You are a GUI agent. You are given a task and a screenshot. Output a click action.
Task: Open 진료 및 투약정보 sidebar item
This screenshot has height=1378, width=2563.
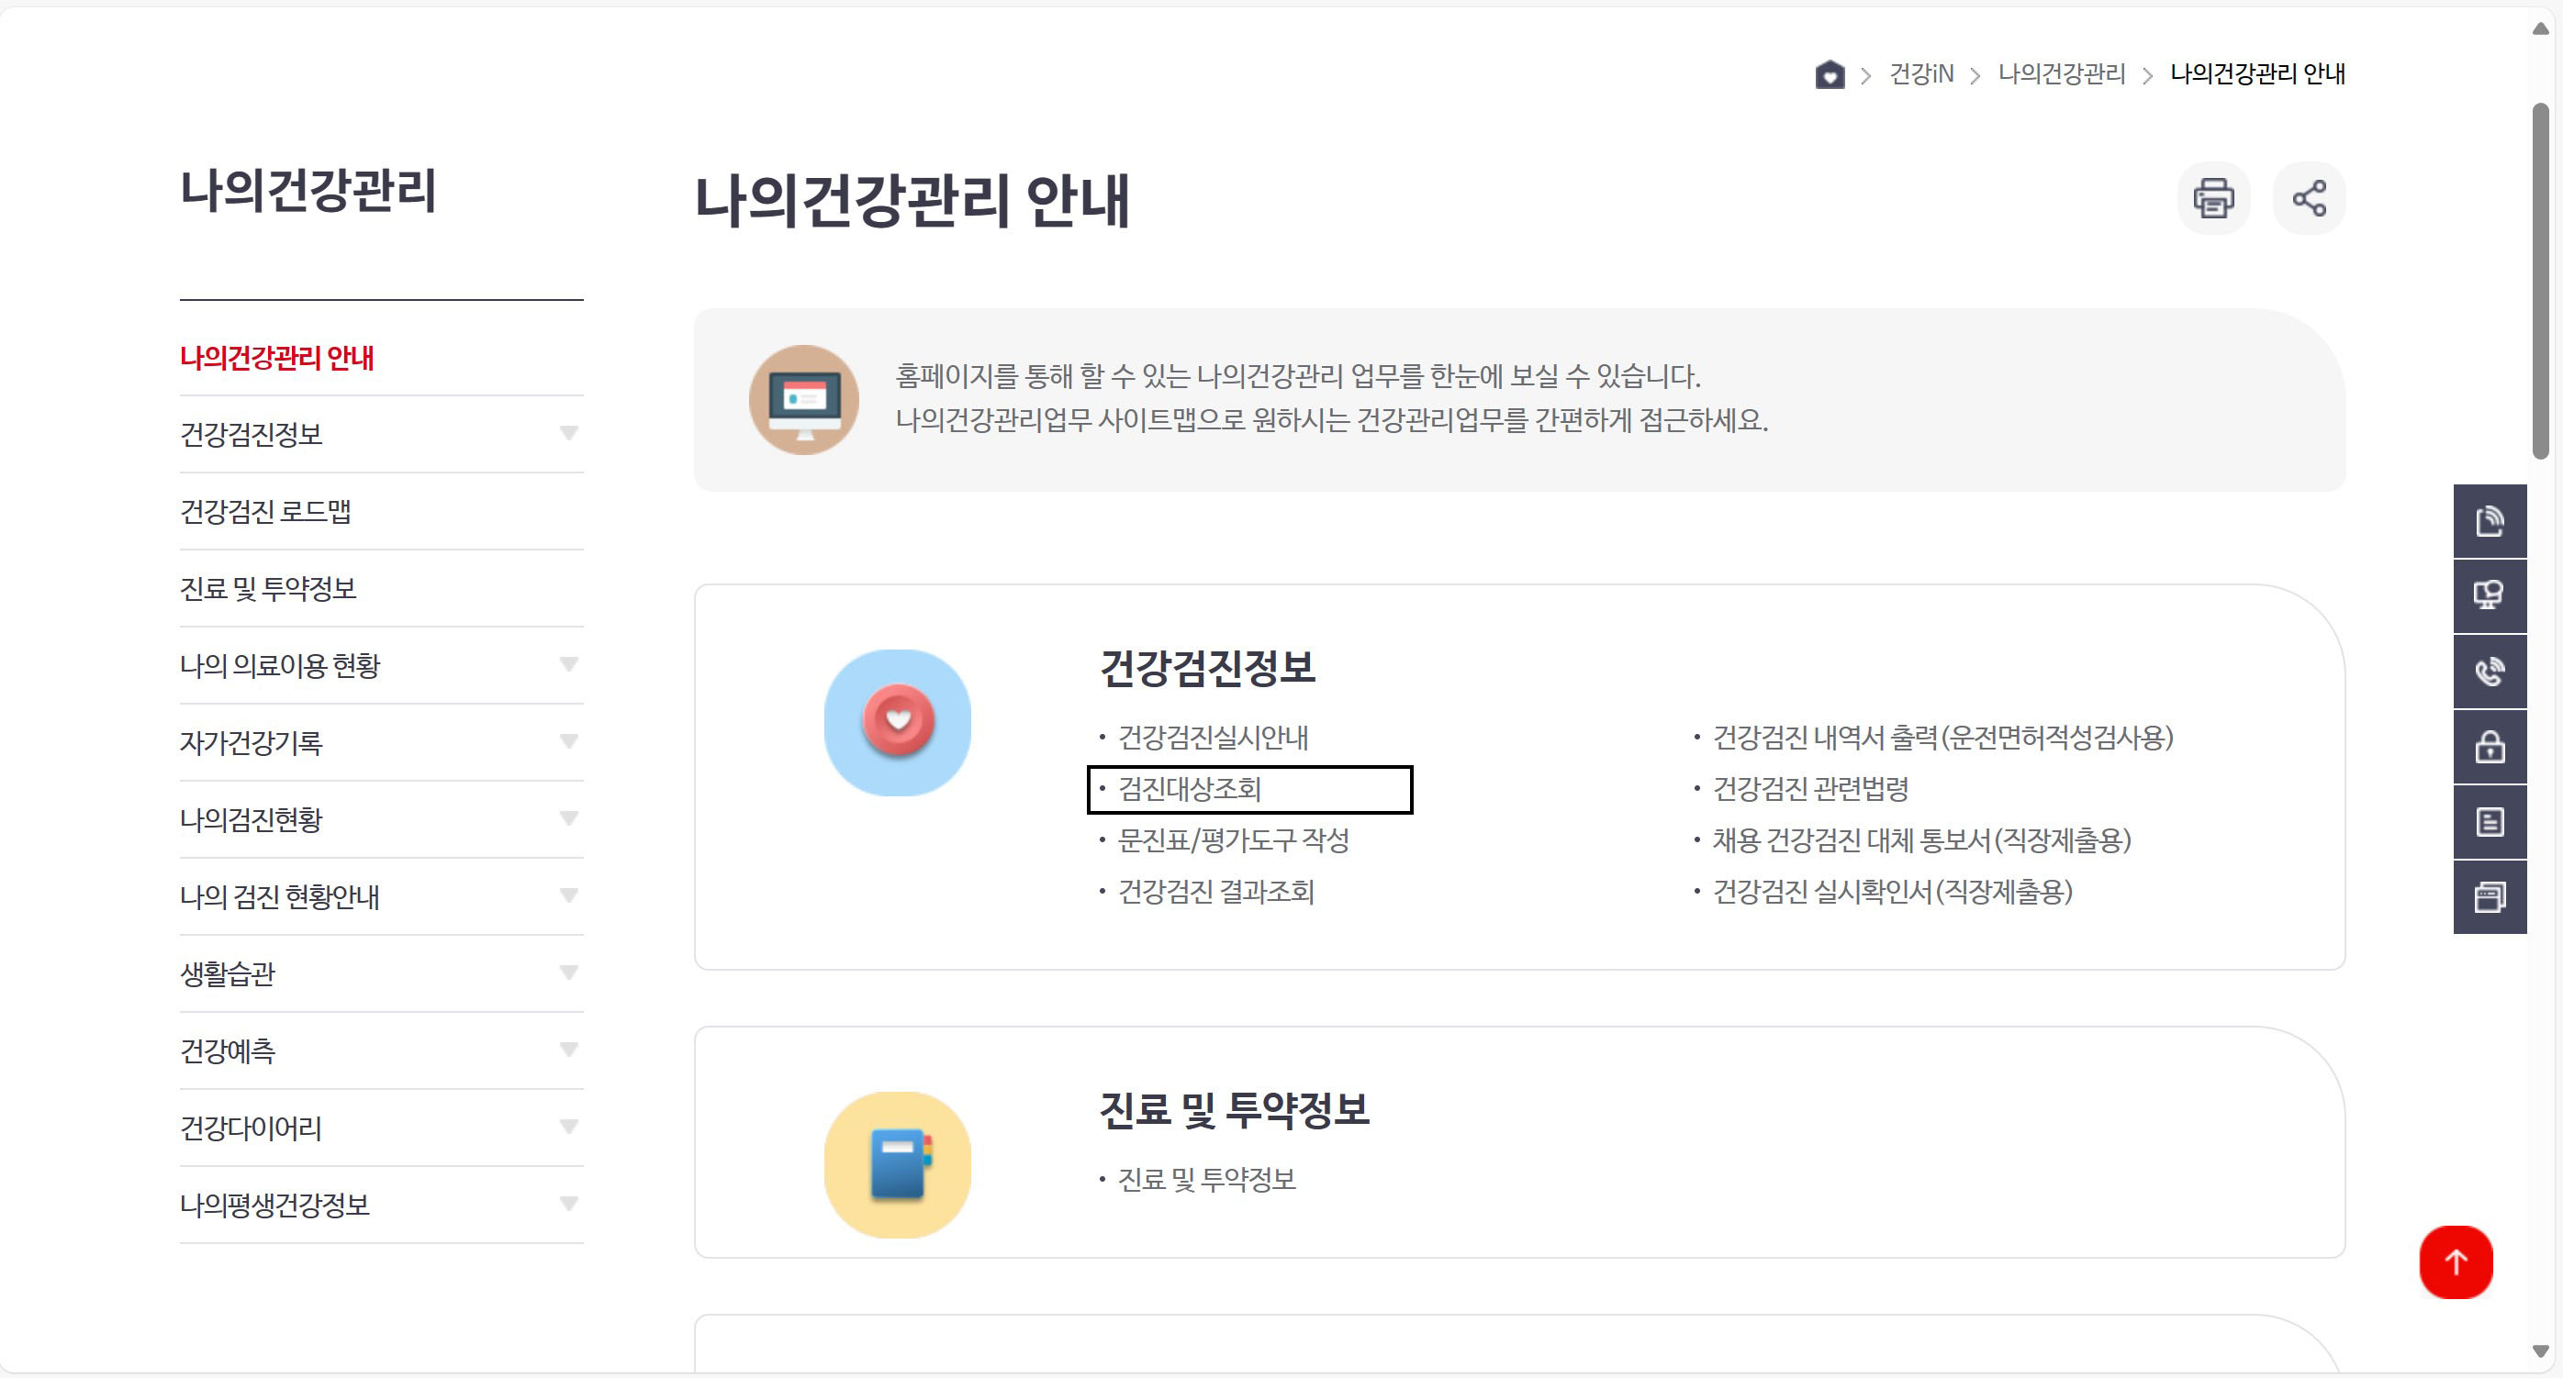(x=268, y=589)
